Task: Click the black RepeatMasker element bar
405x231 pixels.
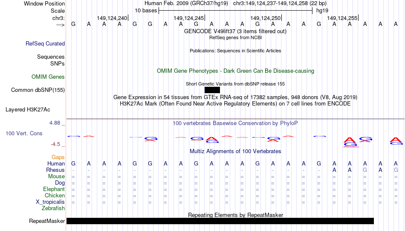Action: tap(220, 221)
